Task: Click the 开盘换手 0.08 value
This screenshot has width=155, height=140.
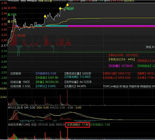Action: pos(46,73)
